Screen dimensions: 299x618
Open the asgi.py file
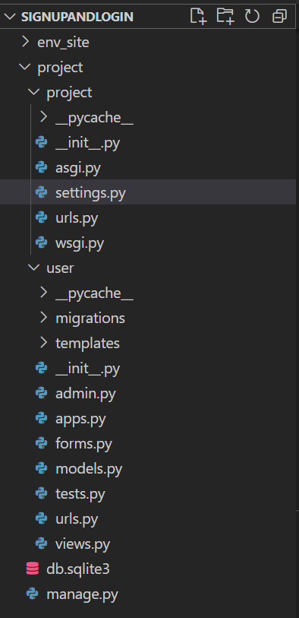click(x=78, y=168)
